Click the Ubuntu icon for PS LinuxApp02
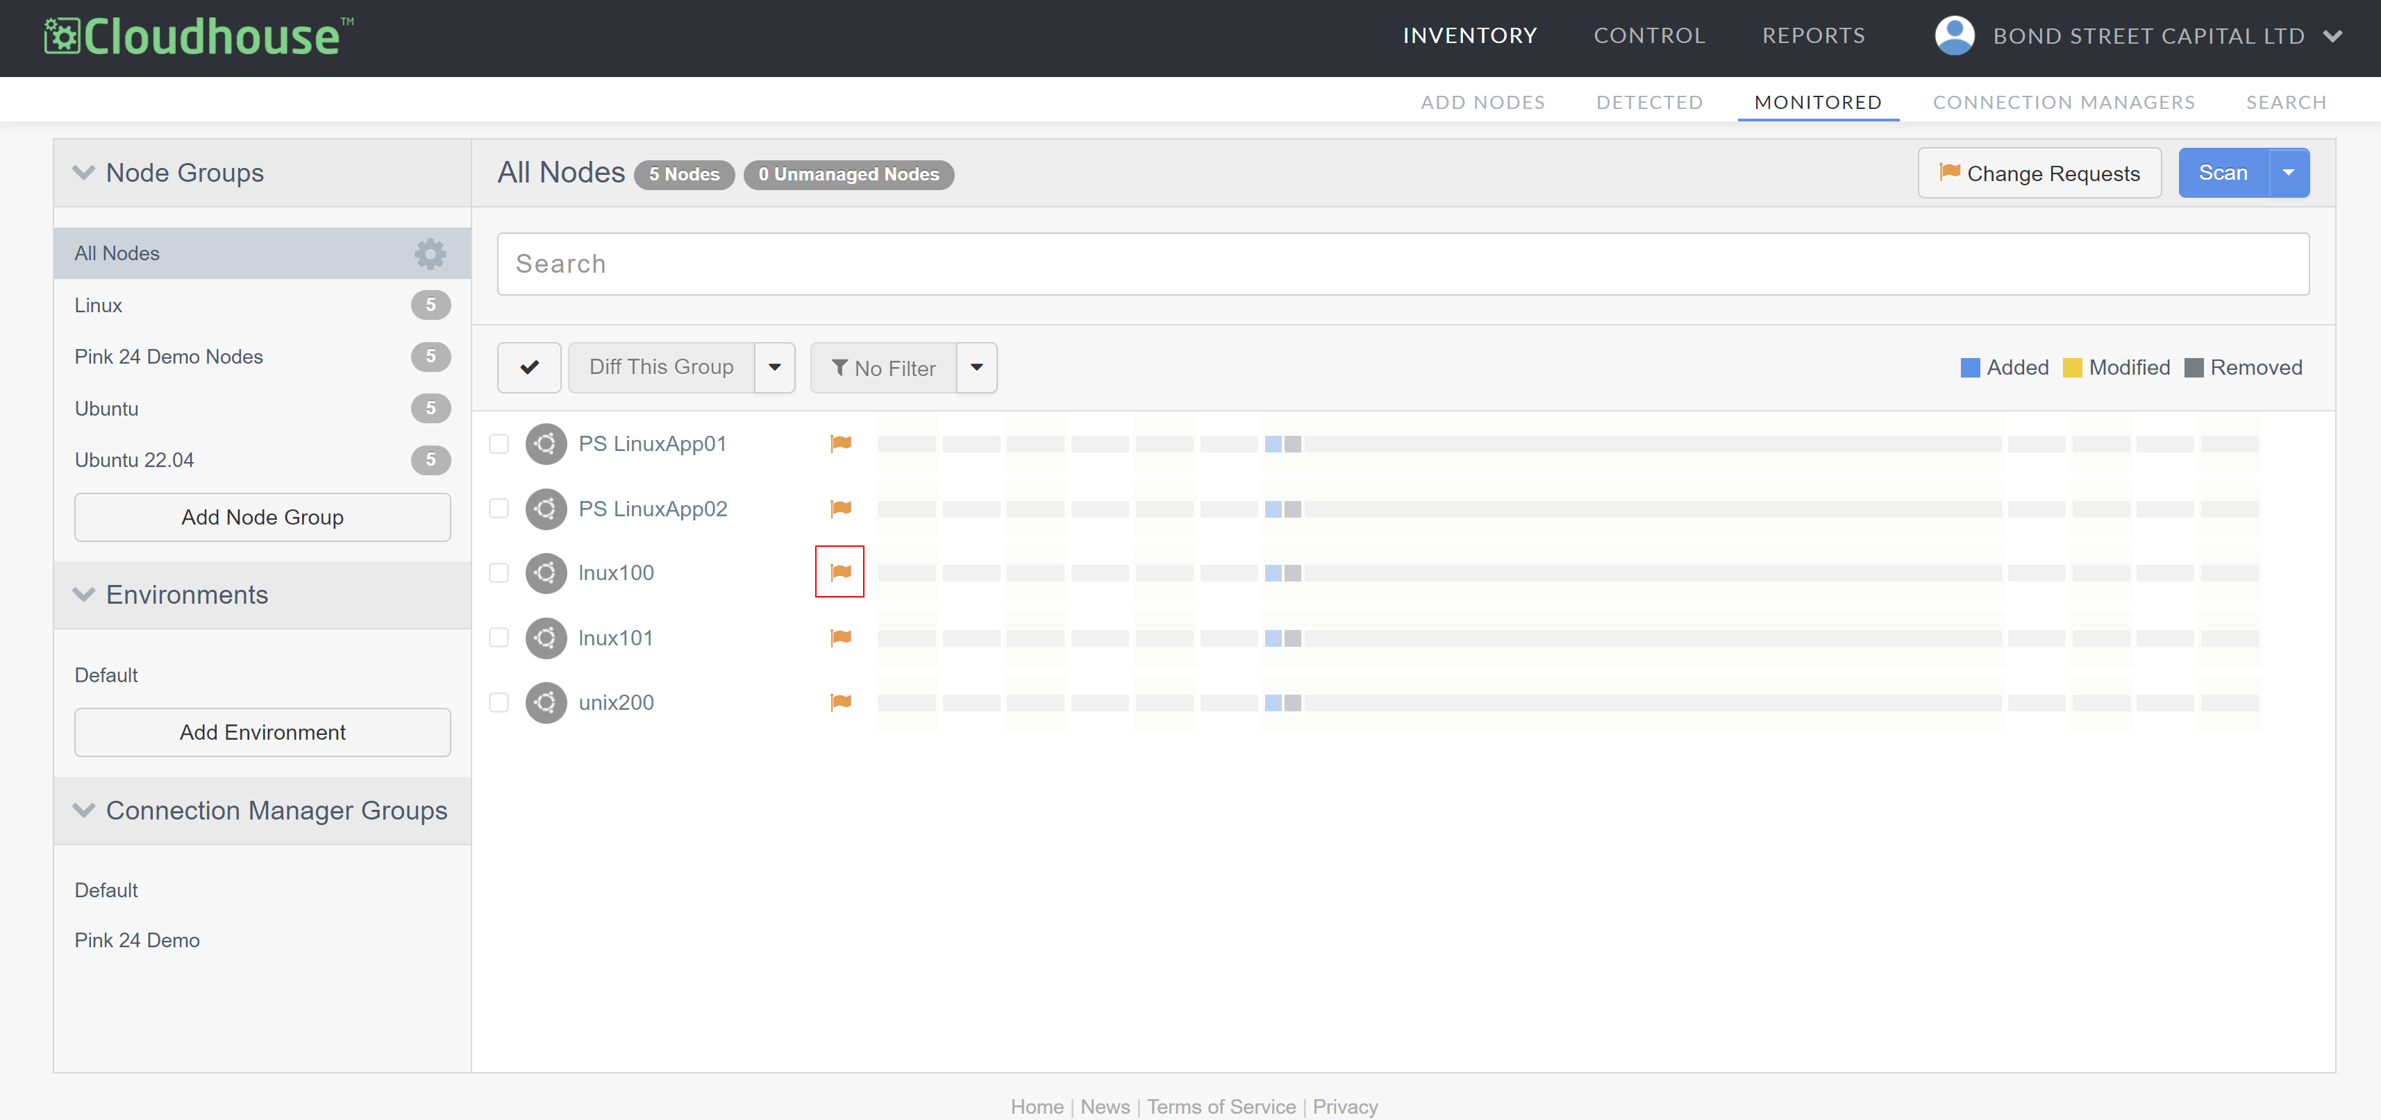 (x=545, y=509)
